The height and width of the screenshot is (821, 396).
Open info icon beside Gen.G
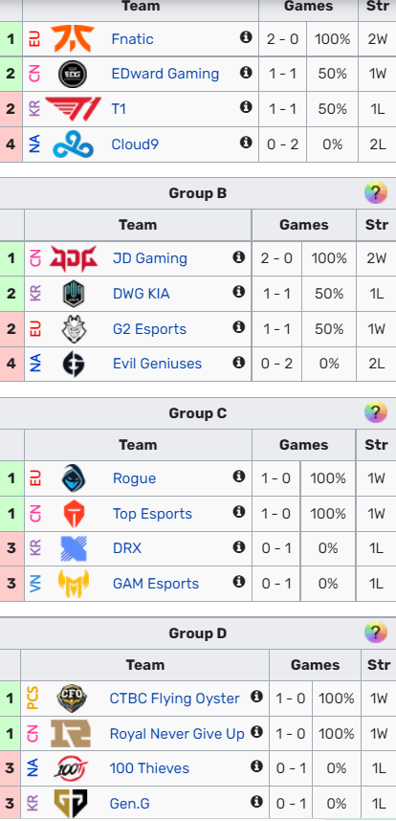pos(256,801)
